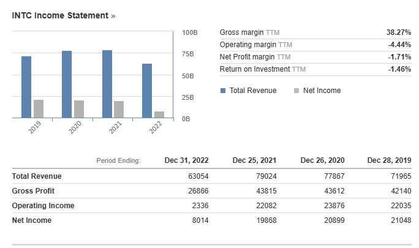
Task: Select the Total Revenue legend label
Action: [x=253, y=91]
